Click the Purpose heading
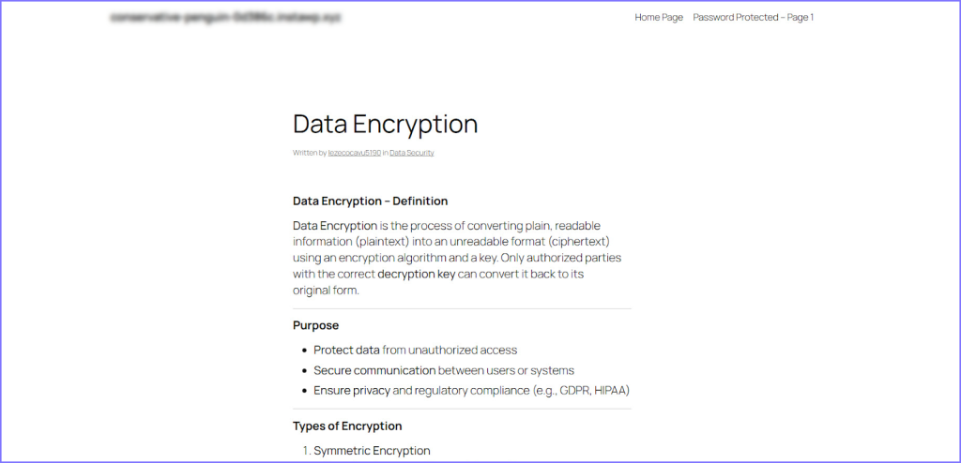This screenshot has width=961, height=463. pos(315,325)
